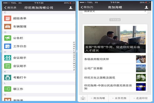154x103 pixels.
Task: Jump to letter W in alphabet index
Action: pos(74,63)
